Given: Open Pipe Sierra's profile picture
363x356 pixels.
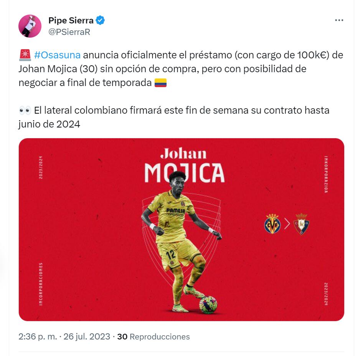Looking at the screenshot, I should point(30,26).
